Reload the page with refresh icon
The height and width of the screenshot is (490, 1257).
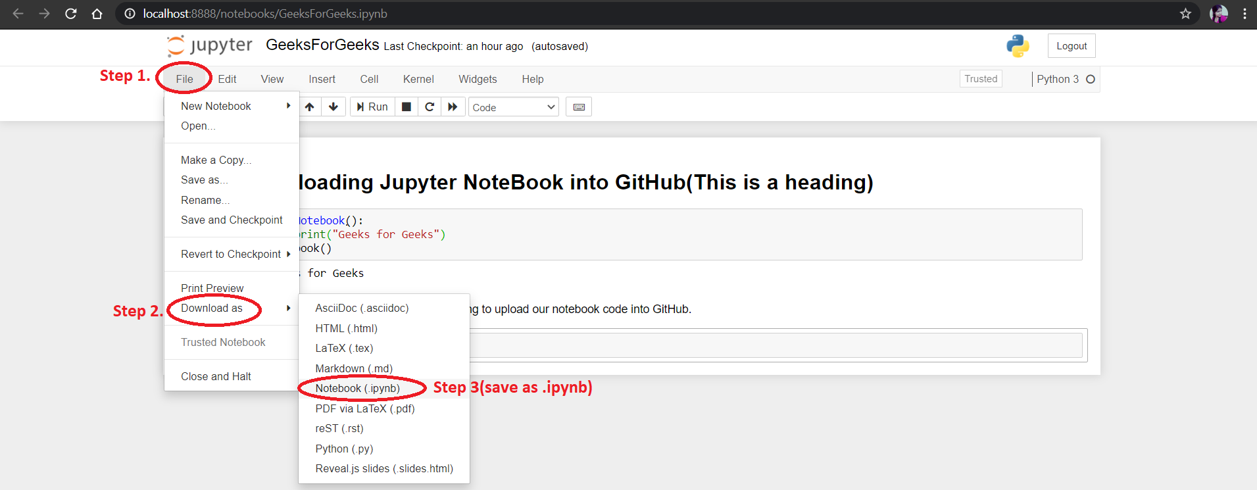click(x=71, y=14)
